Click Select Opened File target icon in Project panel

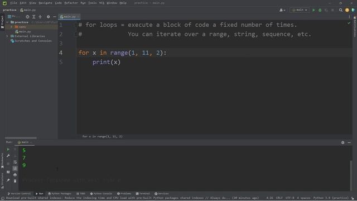27,17
